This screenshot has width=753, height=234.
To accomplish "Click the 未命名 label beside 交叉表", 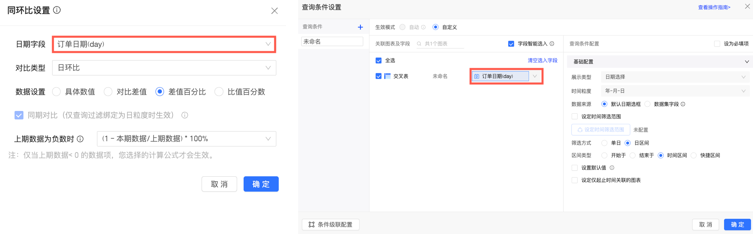I will [x=440, y=76].
